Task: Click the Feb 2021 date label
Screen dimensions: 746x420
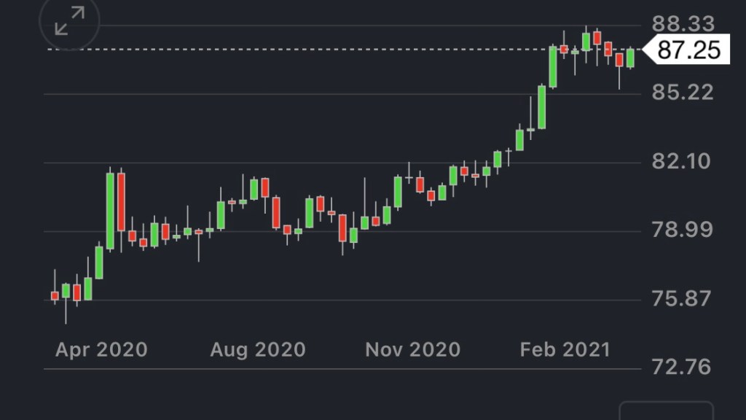Action: [x=565, y=350]
